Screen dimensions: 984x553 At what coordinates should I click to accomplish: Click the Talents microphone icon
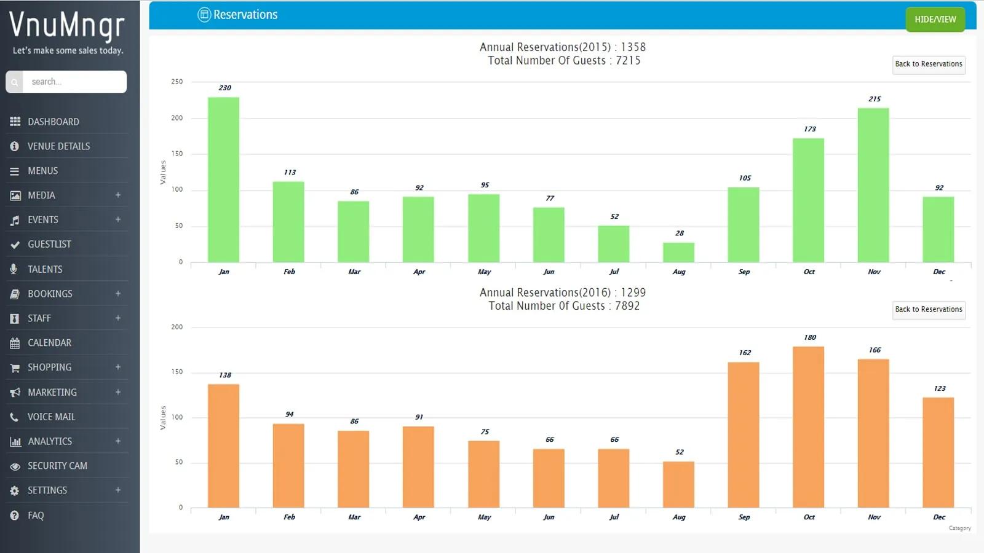pos(14,269)
